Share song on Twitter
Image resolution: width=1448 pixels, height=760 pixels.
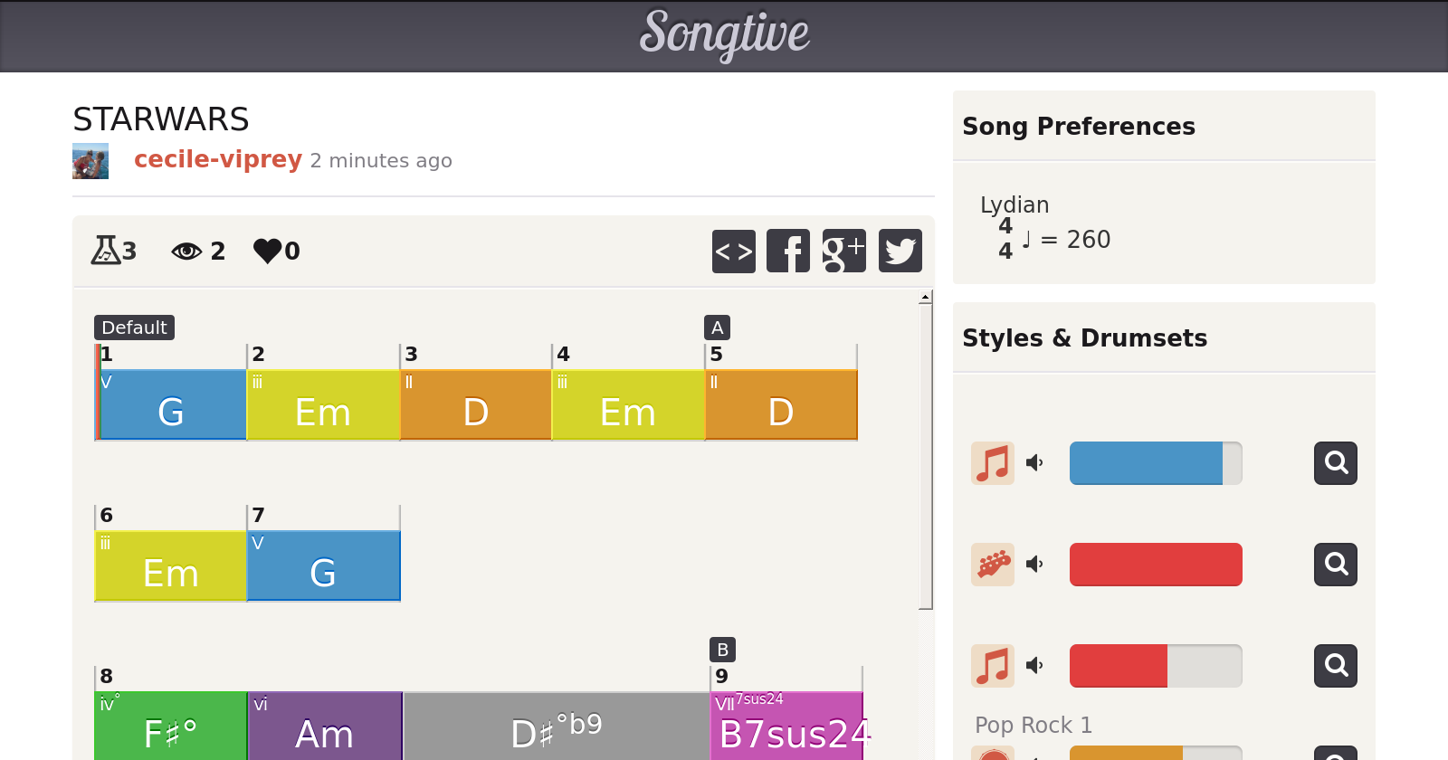click(900, 251)
